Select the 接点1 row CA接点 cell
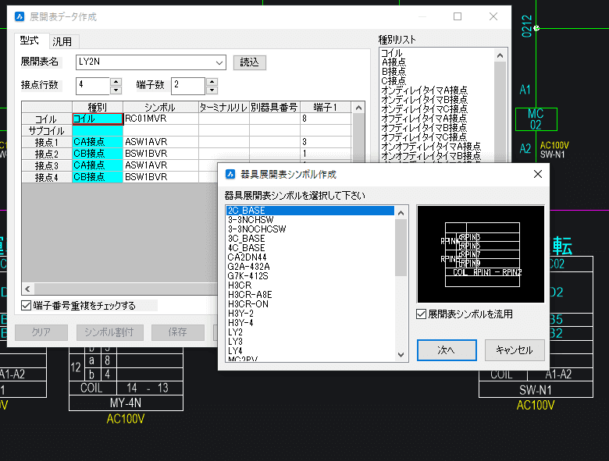 [x=98, y=142]
